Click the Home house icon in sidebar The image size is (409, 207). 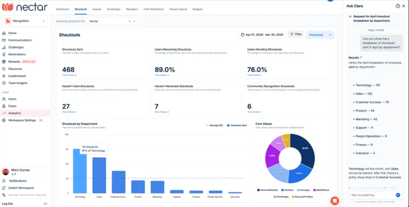pyautogui.click(x=3, y=33)
